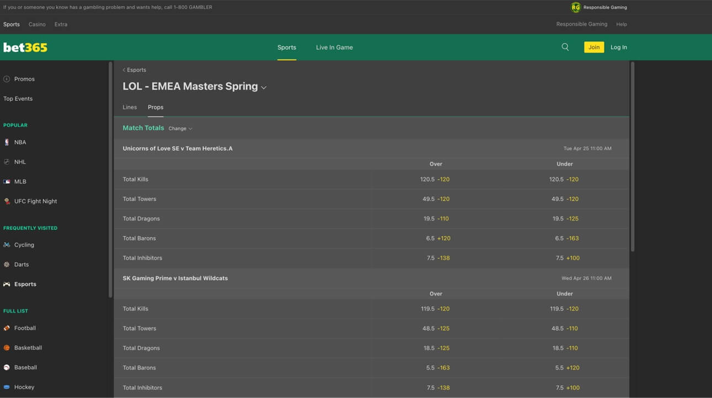The height and width of the screenshot is (398, 712).
Task: Click the UFC Fight Night icon
Action: coord(7,201)
